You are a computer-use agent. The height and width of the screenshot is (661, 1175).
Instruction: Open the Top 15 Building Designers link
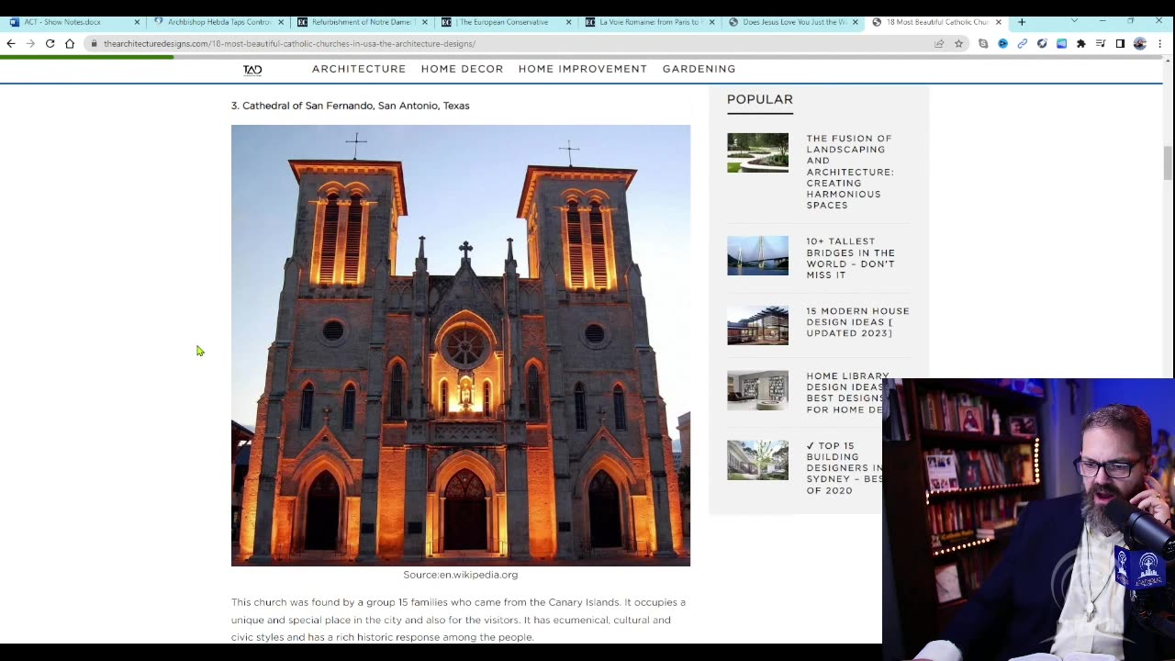tap(845, 468)
